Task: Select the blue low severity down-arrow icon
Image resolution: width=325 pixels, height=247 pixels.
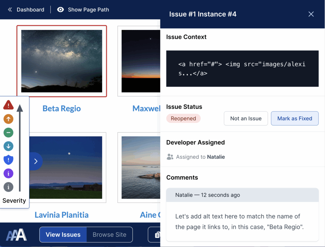Action: point(9,146)
